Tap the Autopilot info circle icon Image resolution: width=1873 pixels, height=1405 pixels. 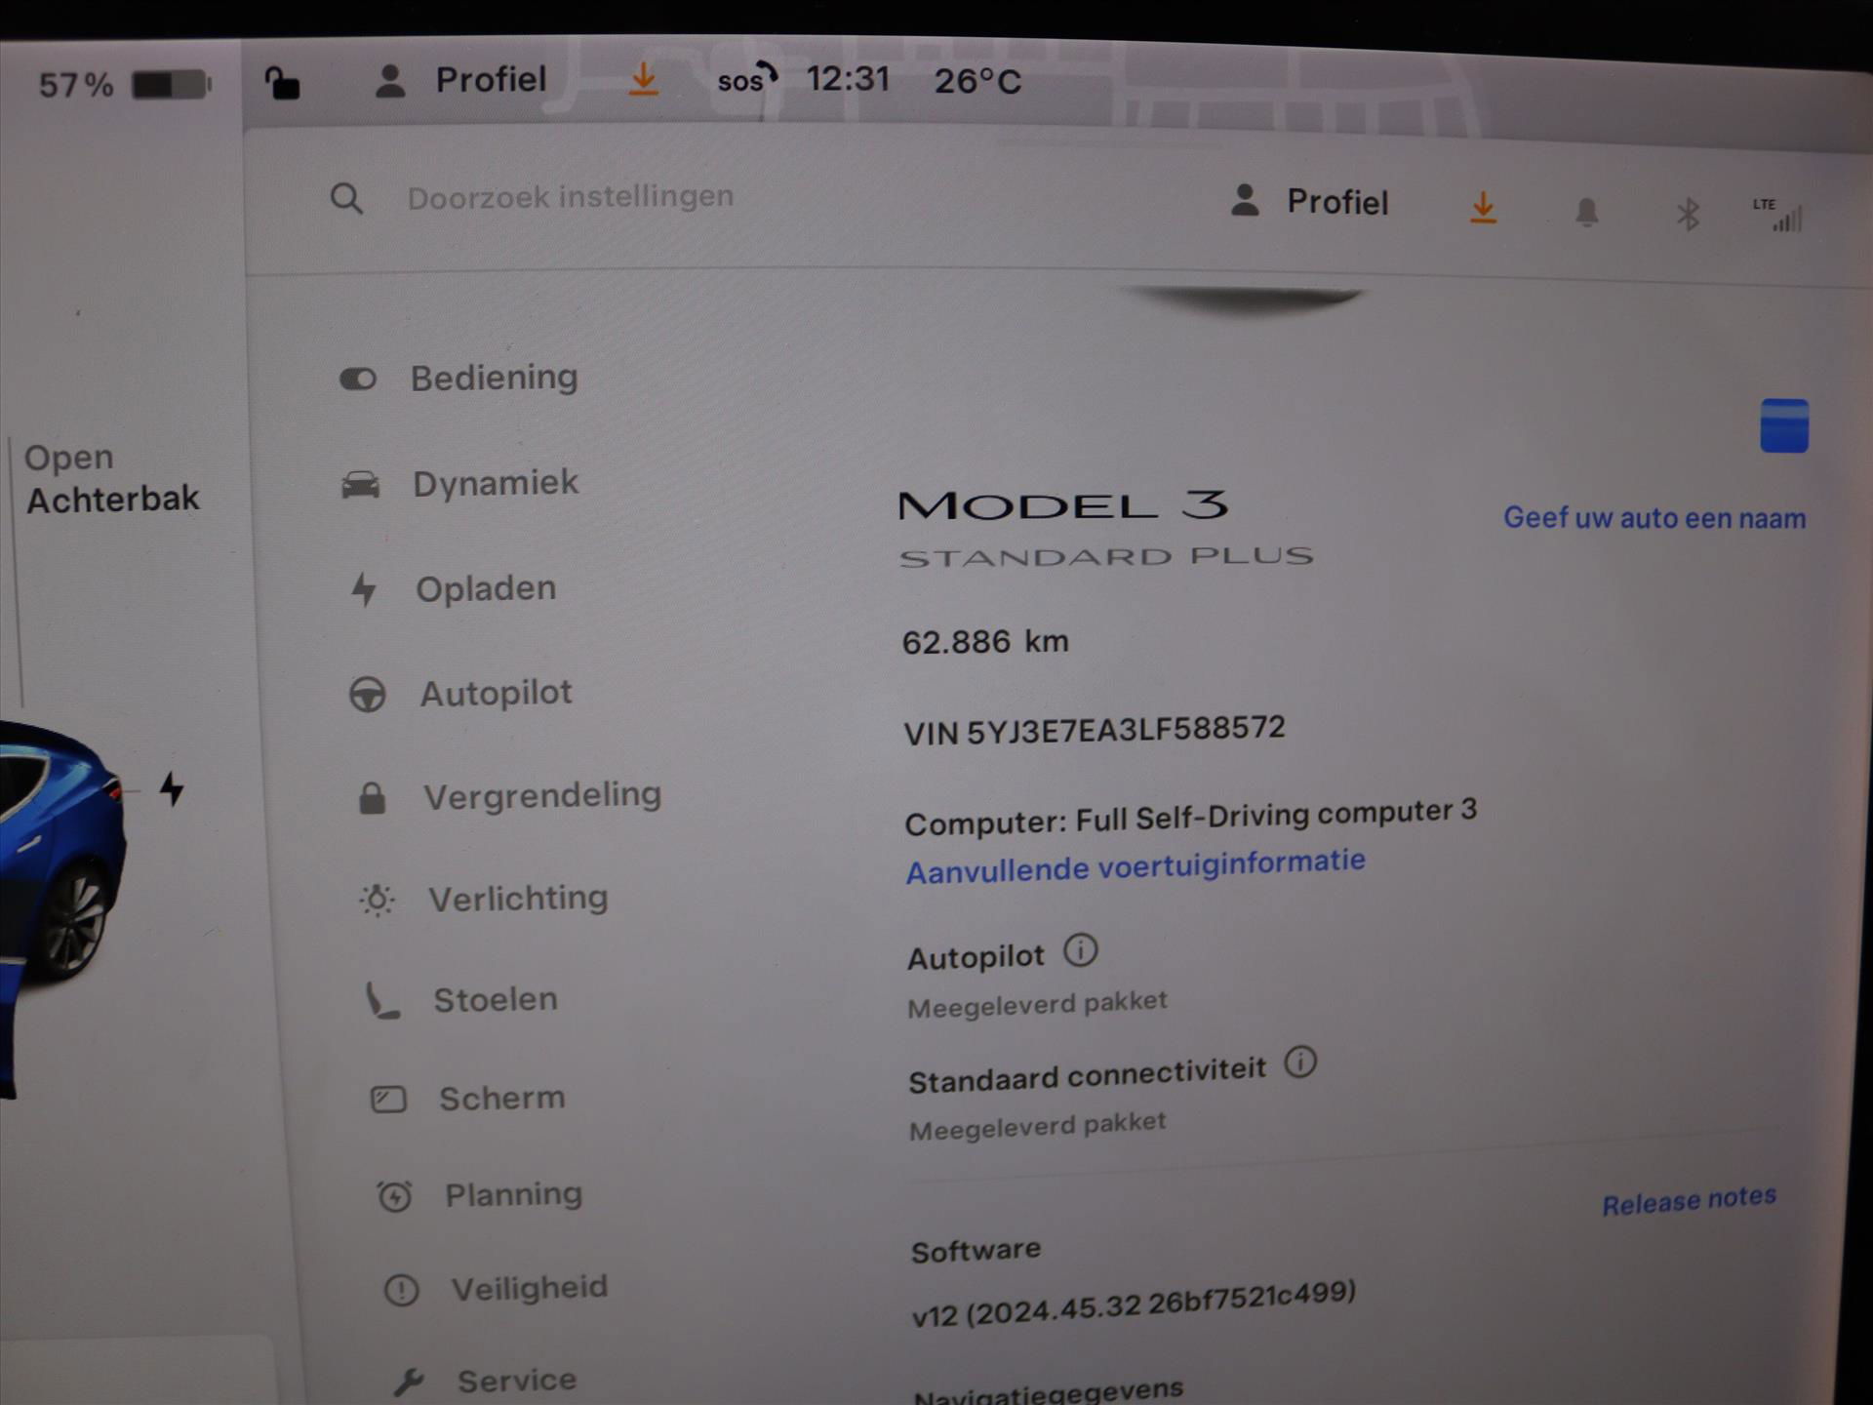pos(1080,950)
